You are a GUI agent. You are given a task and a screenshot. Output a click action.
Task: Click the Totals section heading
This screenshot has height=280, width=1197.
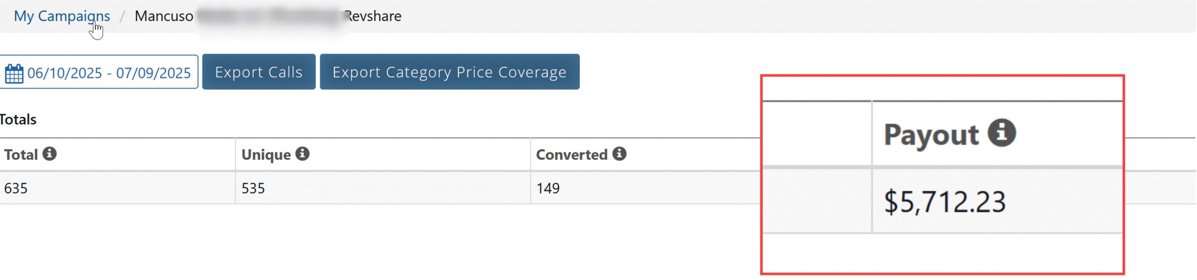click(18, 119)
